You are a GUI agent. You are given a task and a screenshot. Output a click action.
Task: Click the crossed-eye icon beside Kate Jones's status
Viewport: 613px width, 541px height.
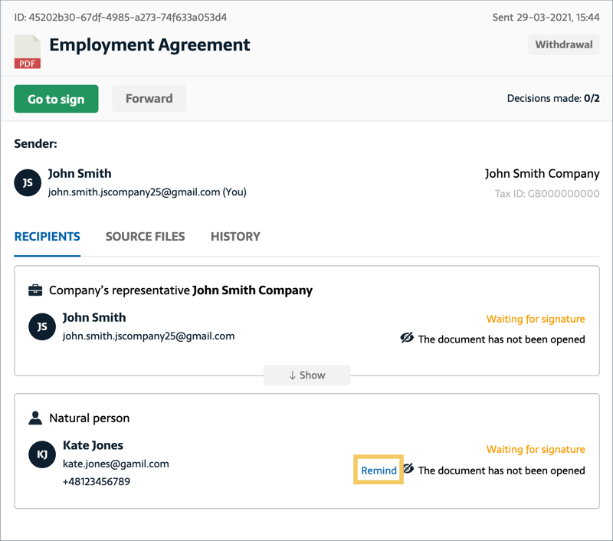pos(406,470)
